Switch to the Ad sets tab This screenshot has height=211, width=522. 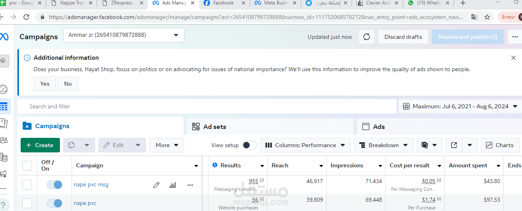270,127
